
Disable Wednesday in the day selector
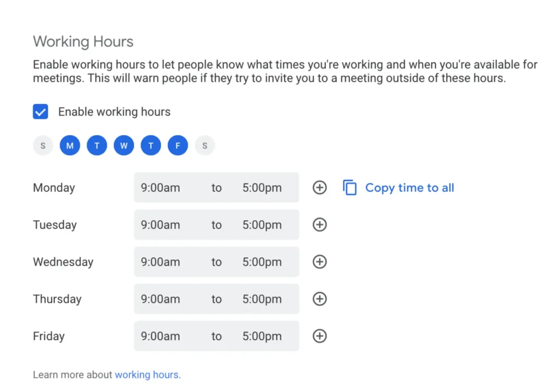point(124,145)
